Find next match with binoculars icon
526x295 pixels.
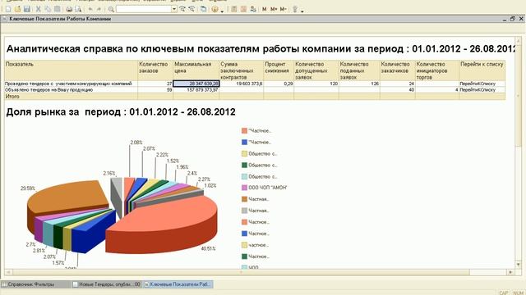182,9
